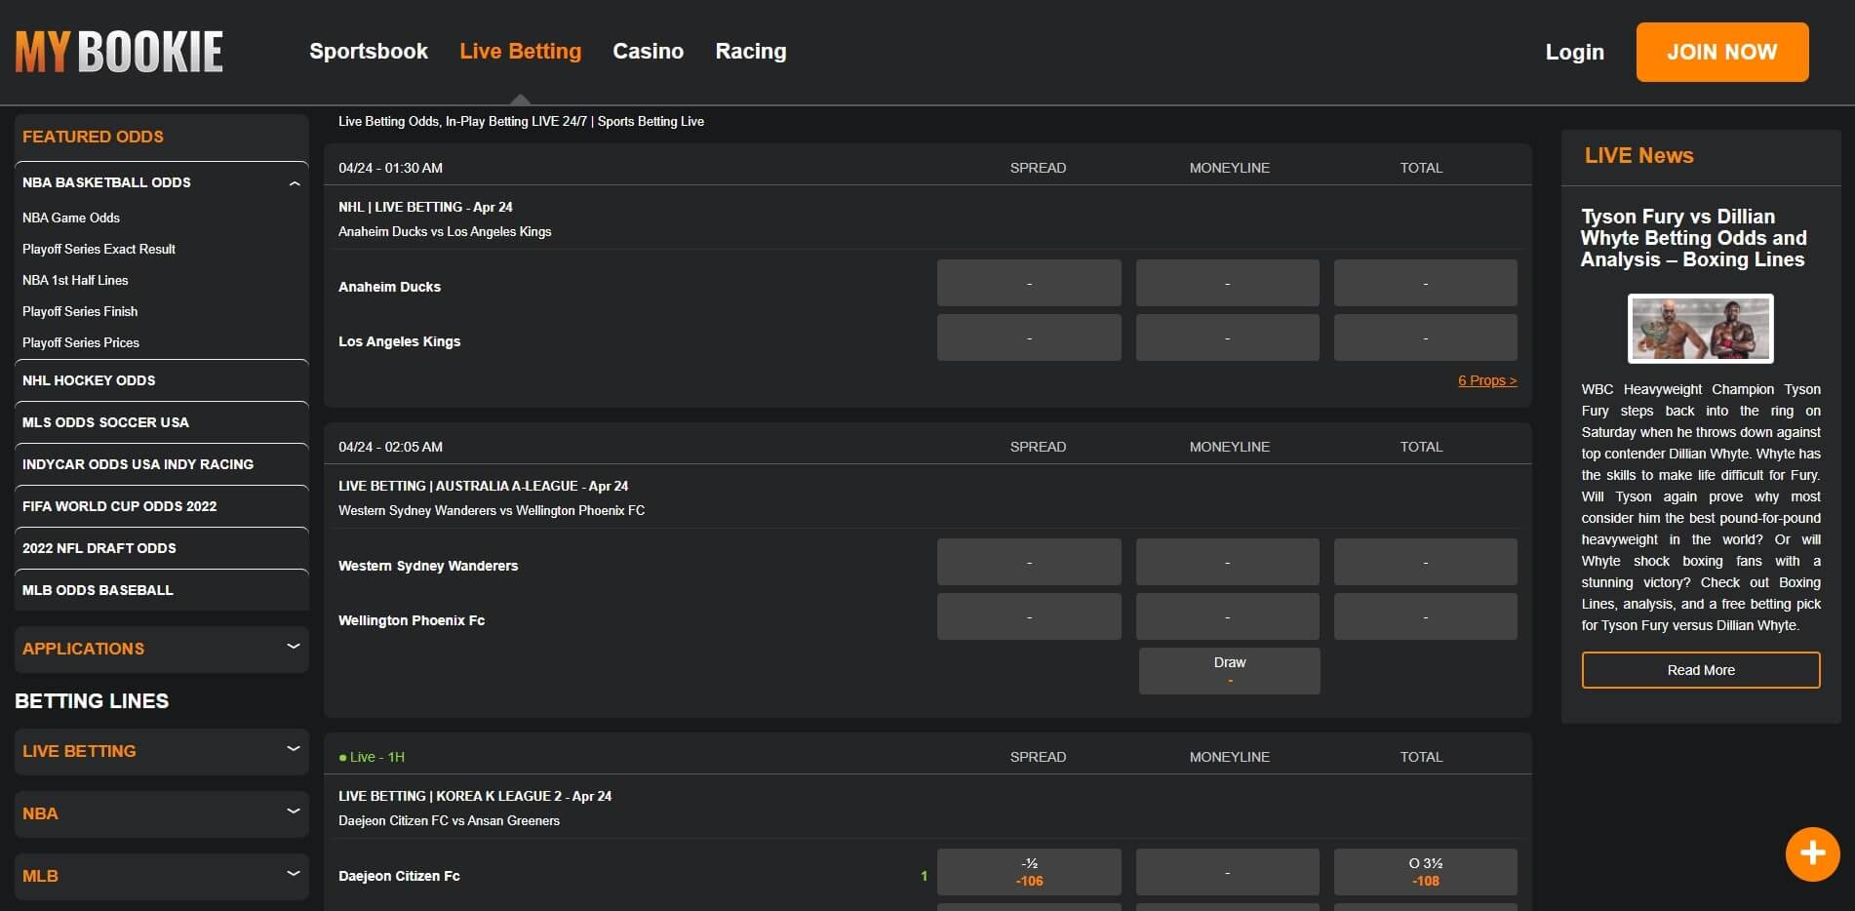Image resolution: width=1855 pixels, height=911 pixels.
Task: Open the Sportsbook section
Action: point(368,51)
